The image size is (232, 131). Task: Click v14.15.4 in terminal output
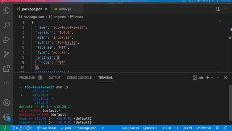pyautogui.click(x=40, y=99)
